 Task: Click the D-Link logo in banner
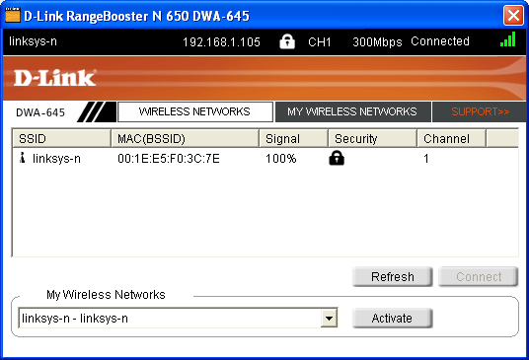coord(55,78)
